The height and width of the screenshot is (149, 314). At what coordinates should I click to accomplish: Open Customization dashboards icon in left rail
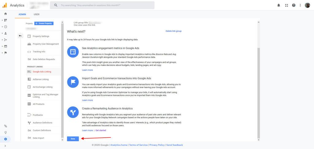6,20
